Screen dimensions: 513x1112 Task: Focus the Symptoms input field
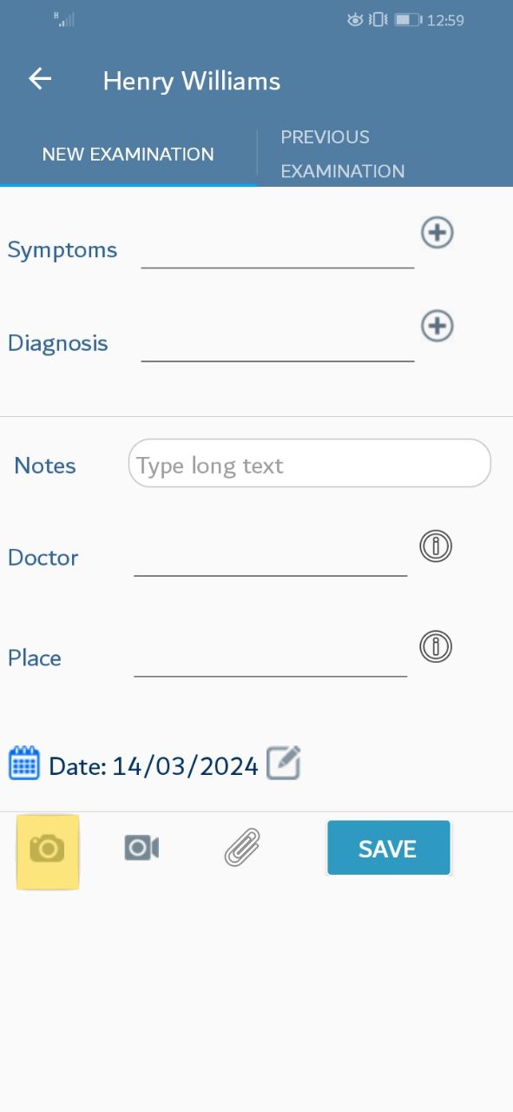point(278,251)
